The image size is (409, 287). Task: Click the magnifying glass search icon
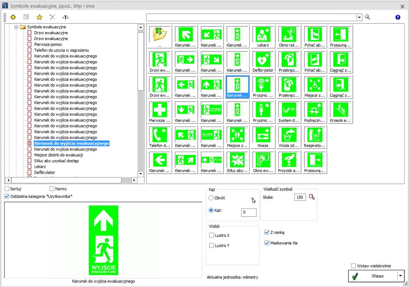coord(367,17)
